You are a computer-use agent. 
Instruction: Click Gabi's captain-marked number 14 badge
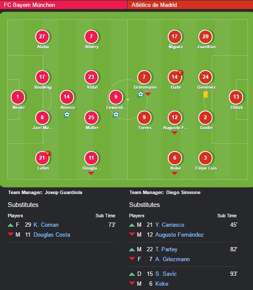click(175, 77)
